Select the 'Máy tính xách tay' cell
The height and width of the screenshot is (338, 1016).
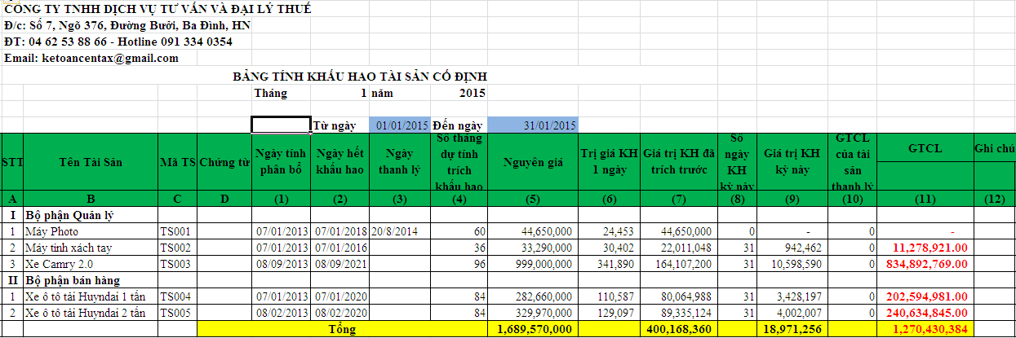pyautogui.click(x=90, y=248)
